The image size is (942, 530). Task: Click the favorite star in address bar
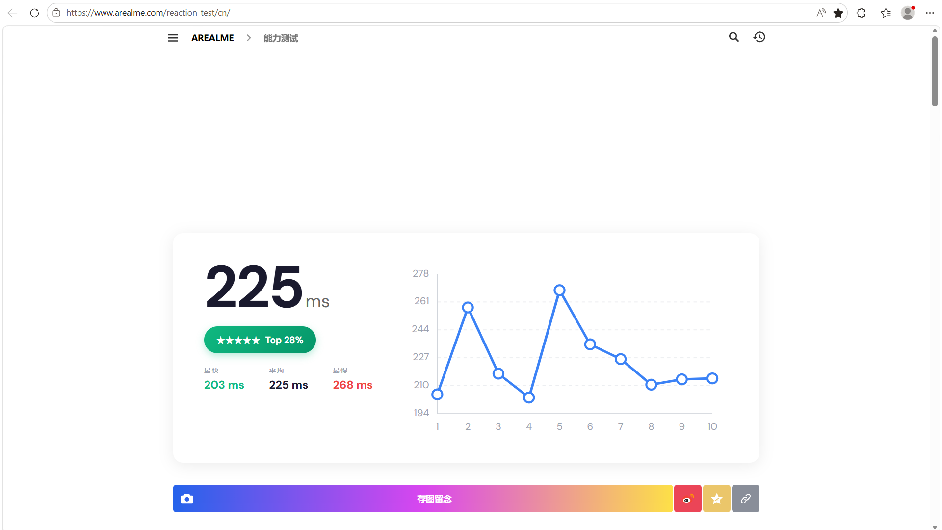point(838,13)
